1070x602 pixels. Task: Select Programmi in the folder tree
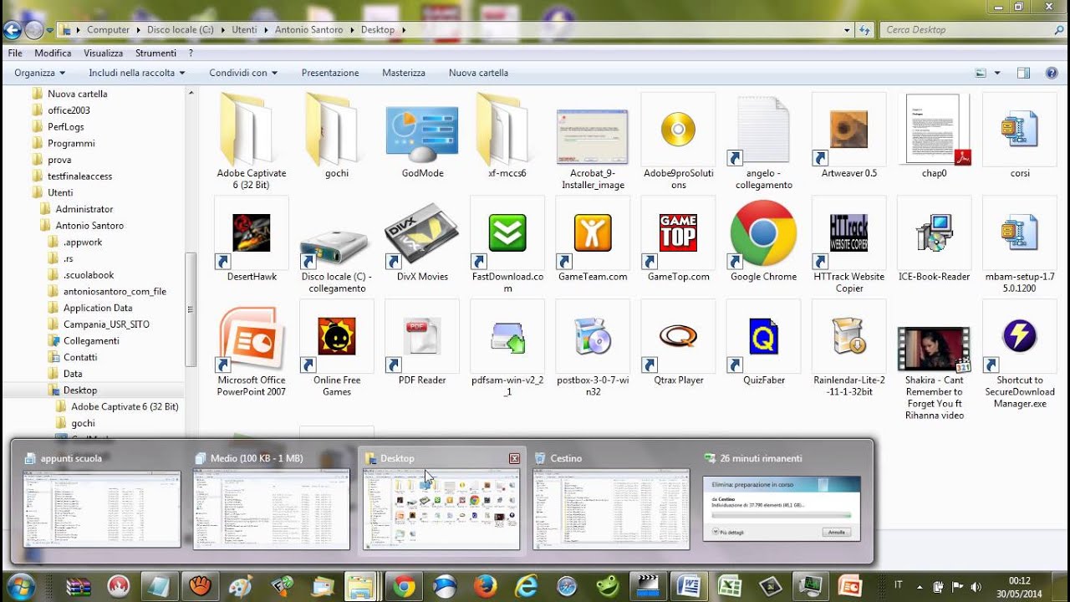(71, 143)
